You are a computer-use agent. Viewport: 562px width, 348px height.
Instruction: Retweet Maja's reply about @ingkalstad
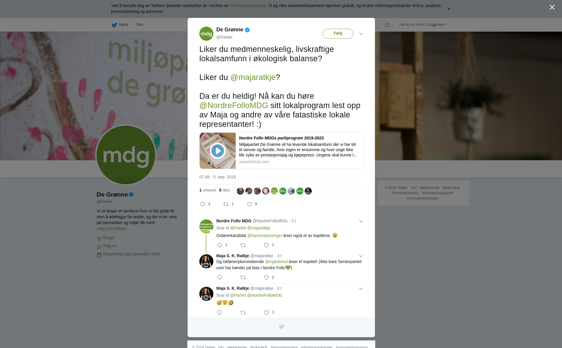tap(243, 277)
